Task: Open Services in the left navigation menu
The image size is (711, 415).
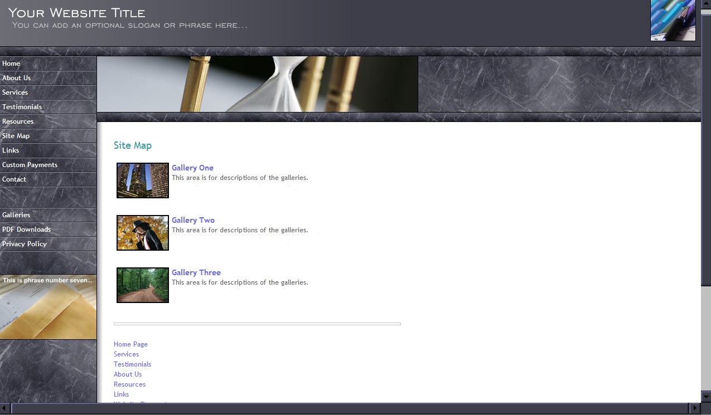Action: tap(48, 92)
